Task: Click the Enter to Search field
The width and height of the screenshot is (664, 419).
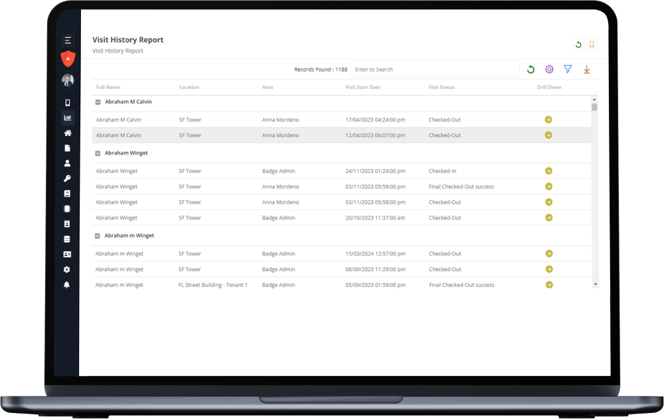Action: pyautogui.click(x=435, y=69)
